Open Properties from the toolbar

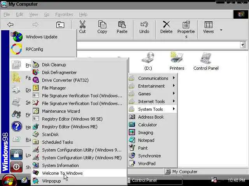(186, 29)
